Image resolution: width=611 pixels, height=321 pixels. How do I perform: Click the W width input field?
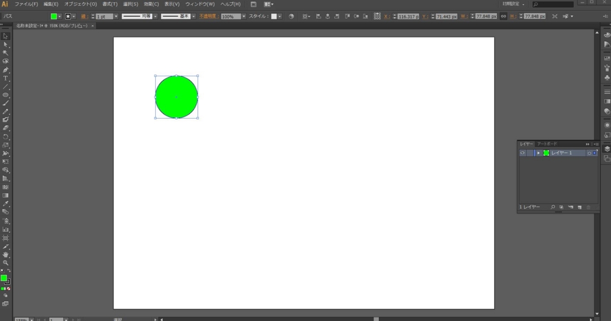pyautogui.click(x=486, y=16)
